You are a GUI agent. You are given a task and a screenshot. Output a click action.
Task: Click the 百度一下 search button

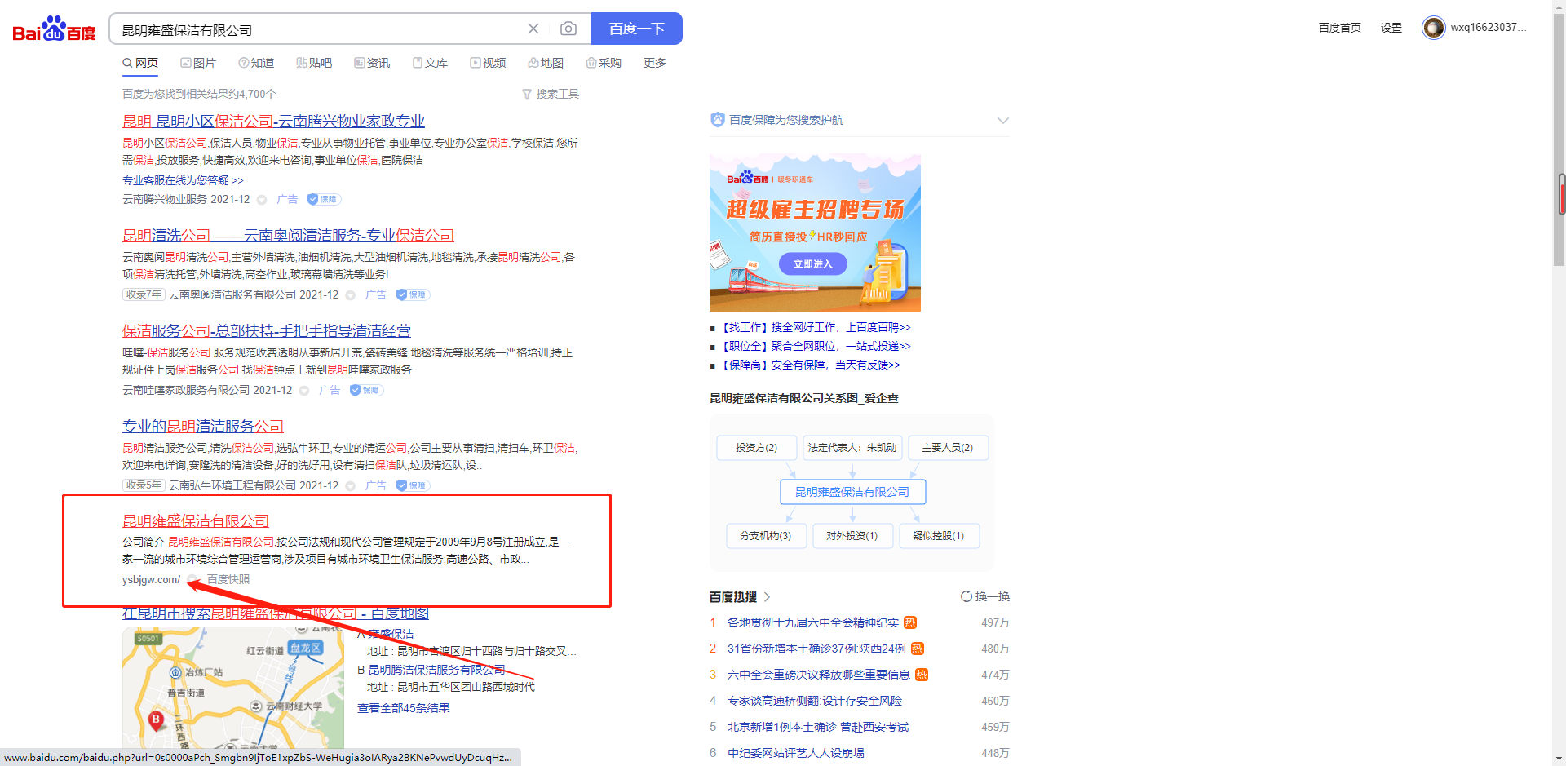click(636, 29)
